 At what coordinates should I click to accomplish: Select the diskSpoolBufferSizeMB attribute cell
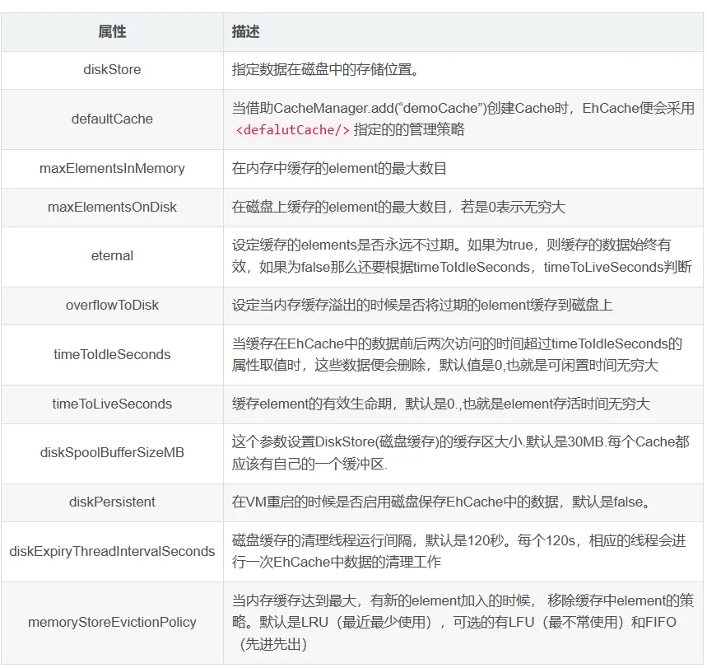point(112,453)
